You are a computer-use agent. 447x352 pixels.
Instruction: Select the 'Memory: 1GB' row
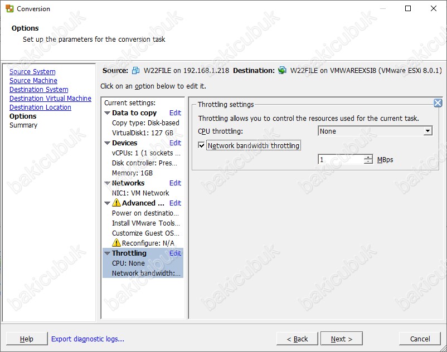[132, 173]
